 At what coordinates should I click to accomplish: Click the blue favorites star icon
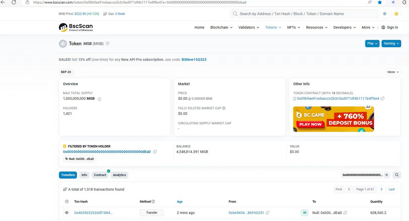pyautogui.click(x=380, y=2)
